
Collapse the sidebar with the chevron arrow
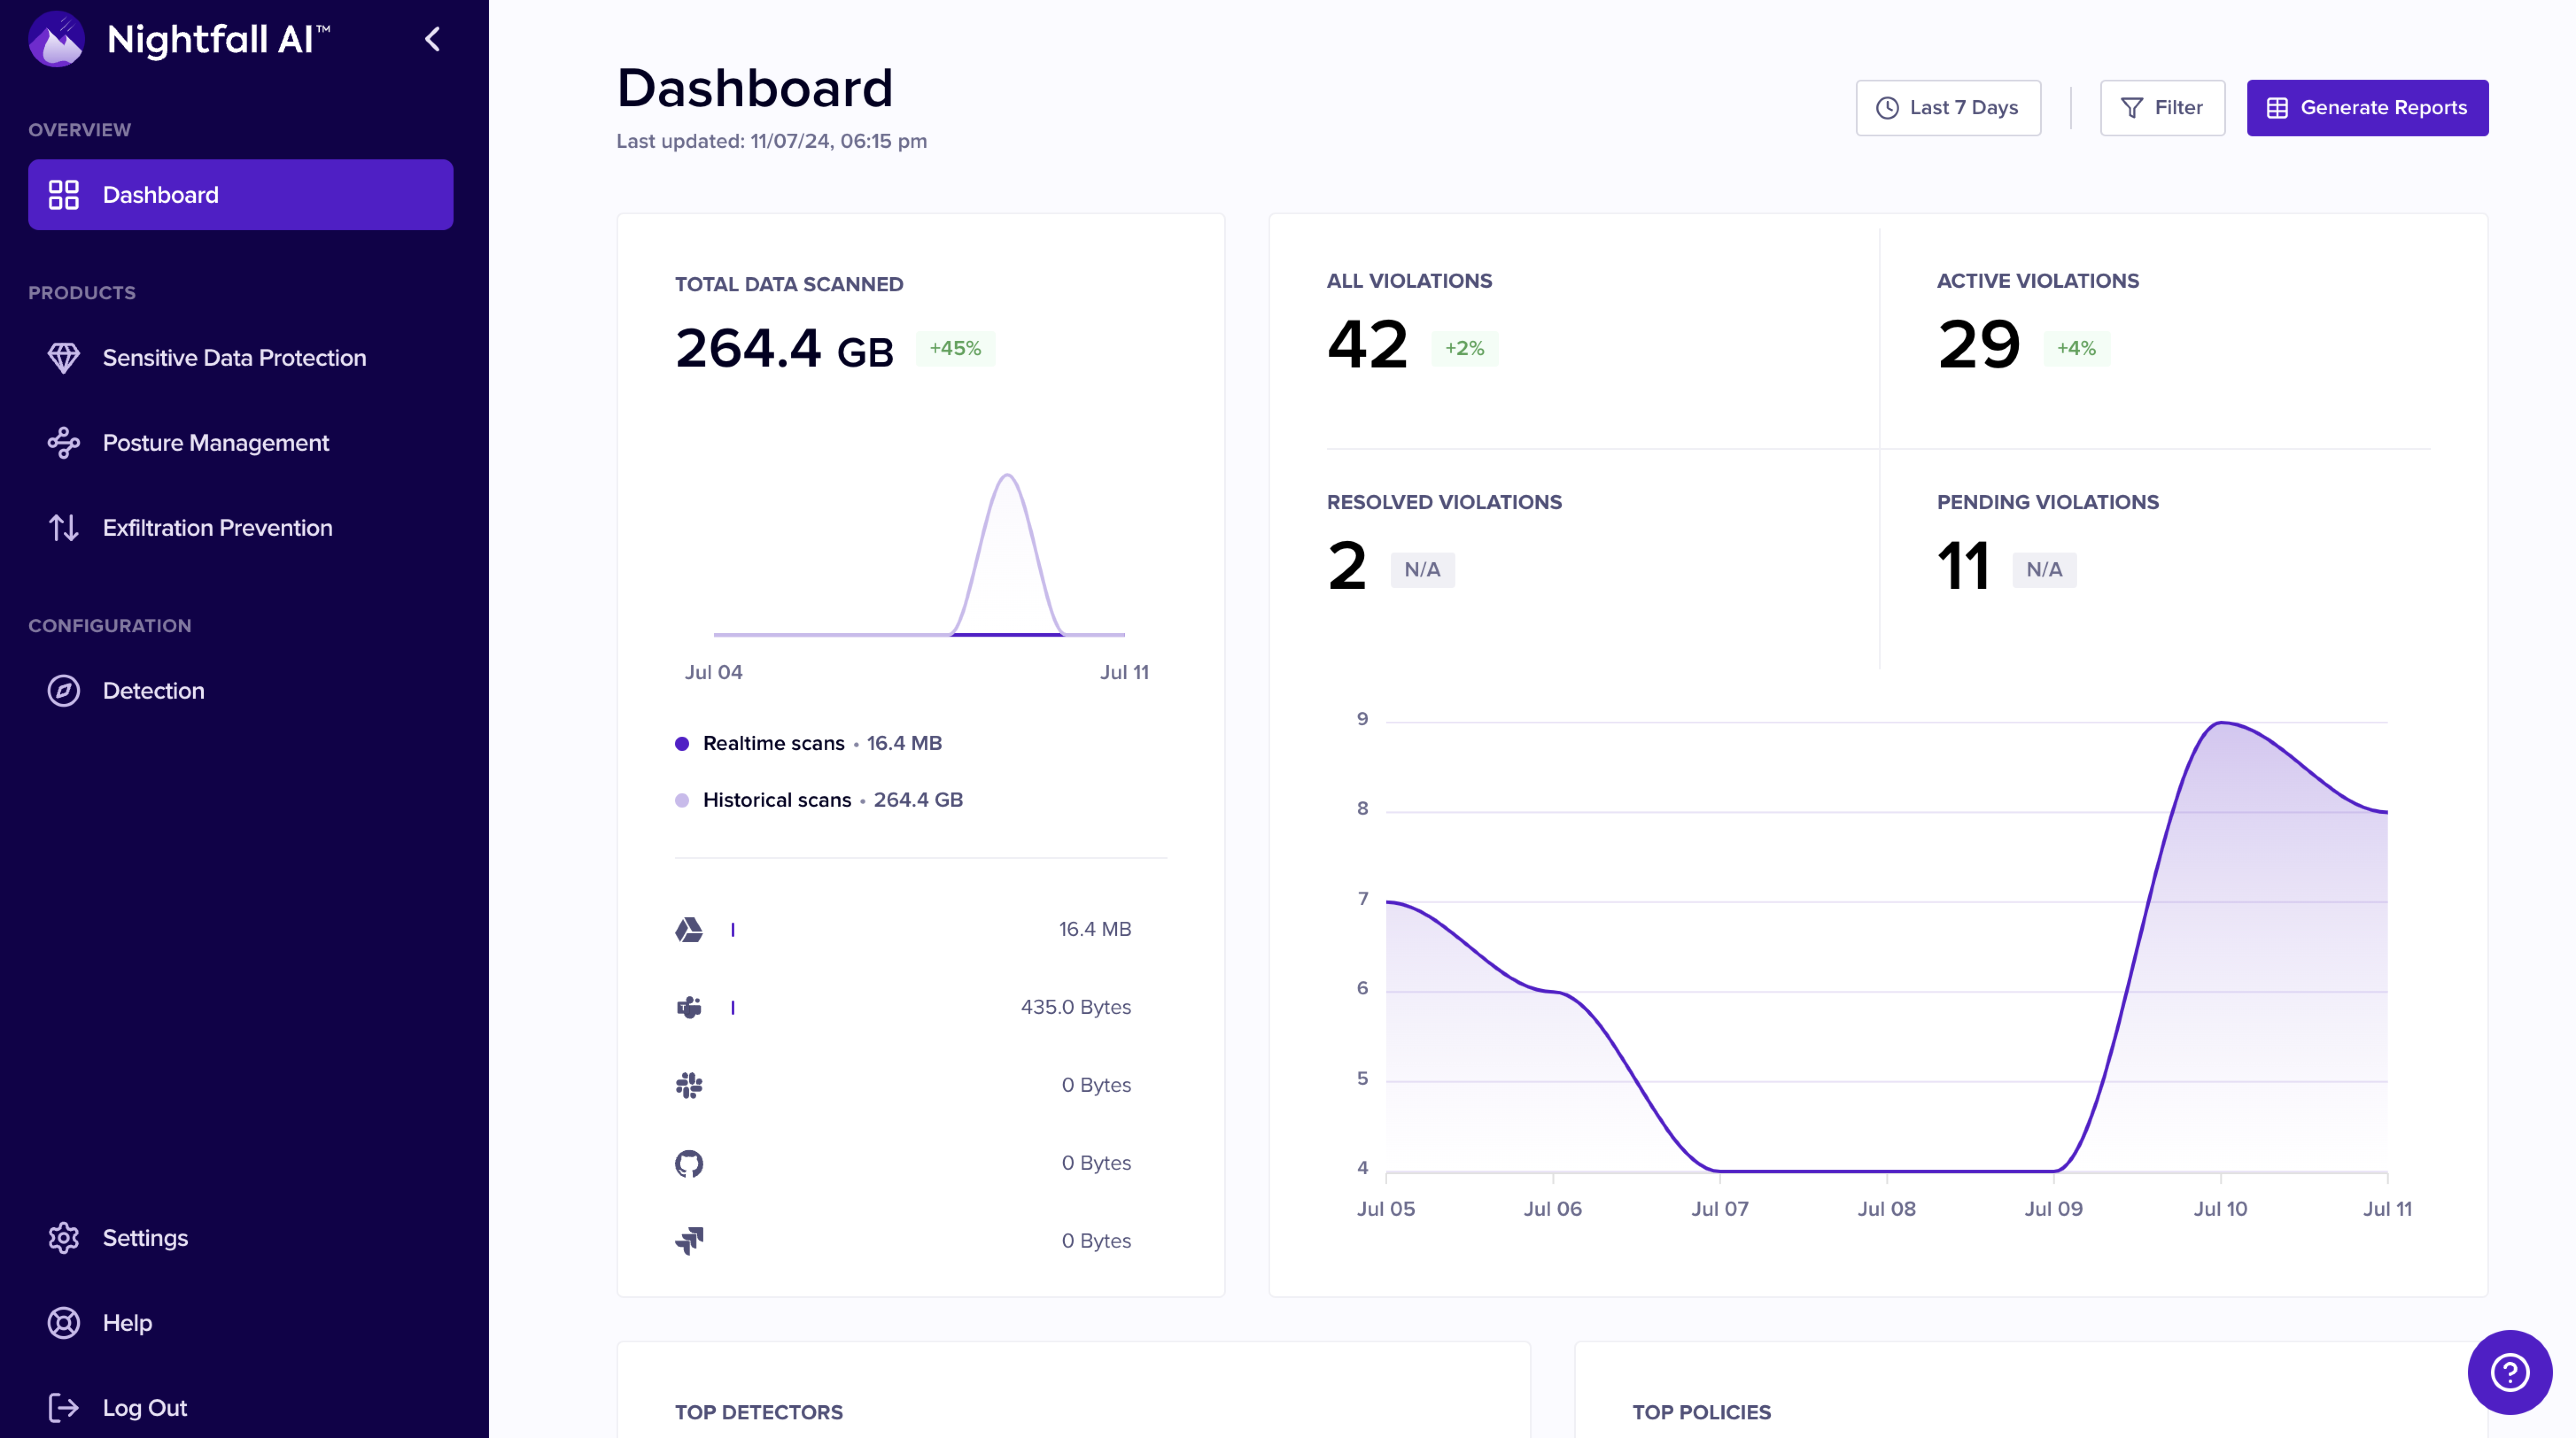coord(432,40)
